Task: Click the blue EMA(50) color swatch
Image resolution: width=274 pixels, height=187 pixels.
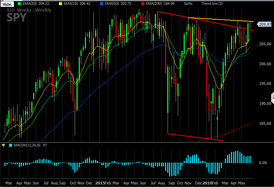Action: tap(102, 4)
